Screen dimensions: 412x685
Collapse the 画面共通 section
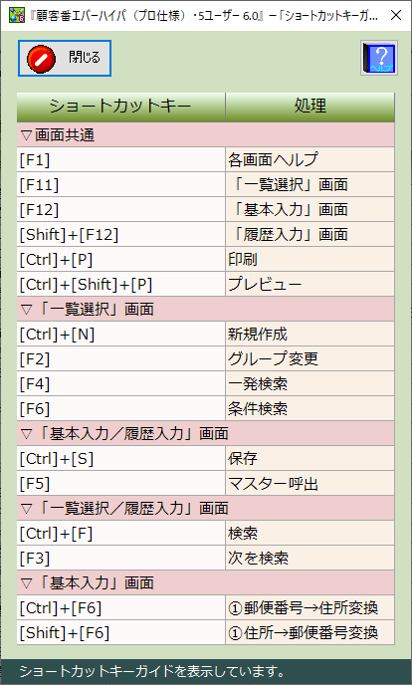27,135
